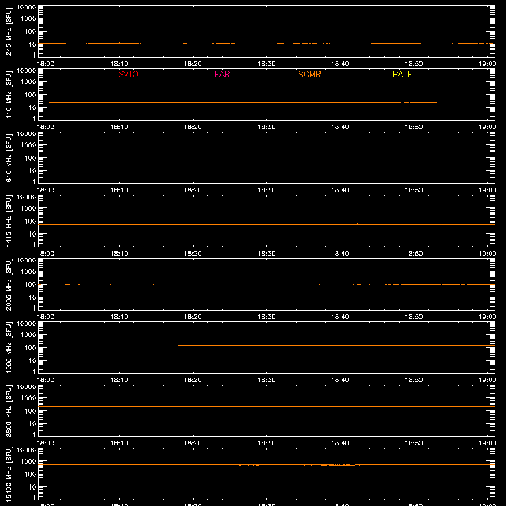Click the 1000 tick value on 410 MHz axis
The height and width of the screenshot is (506, 506).
coord(28,82)
